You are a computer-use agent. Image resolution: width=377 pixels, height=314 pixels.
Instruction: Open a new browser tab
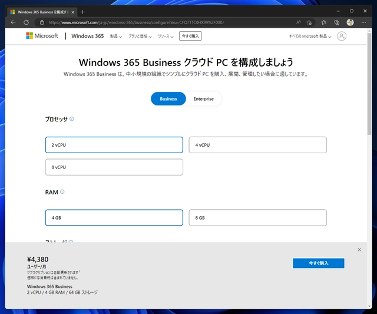point(82,12)
